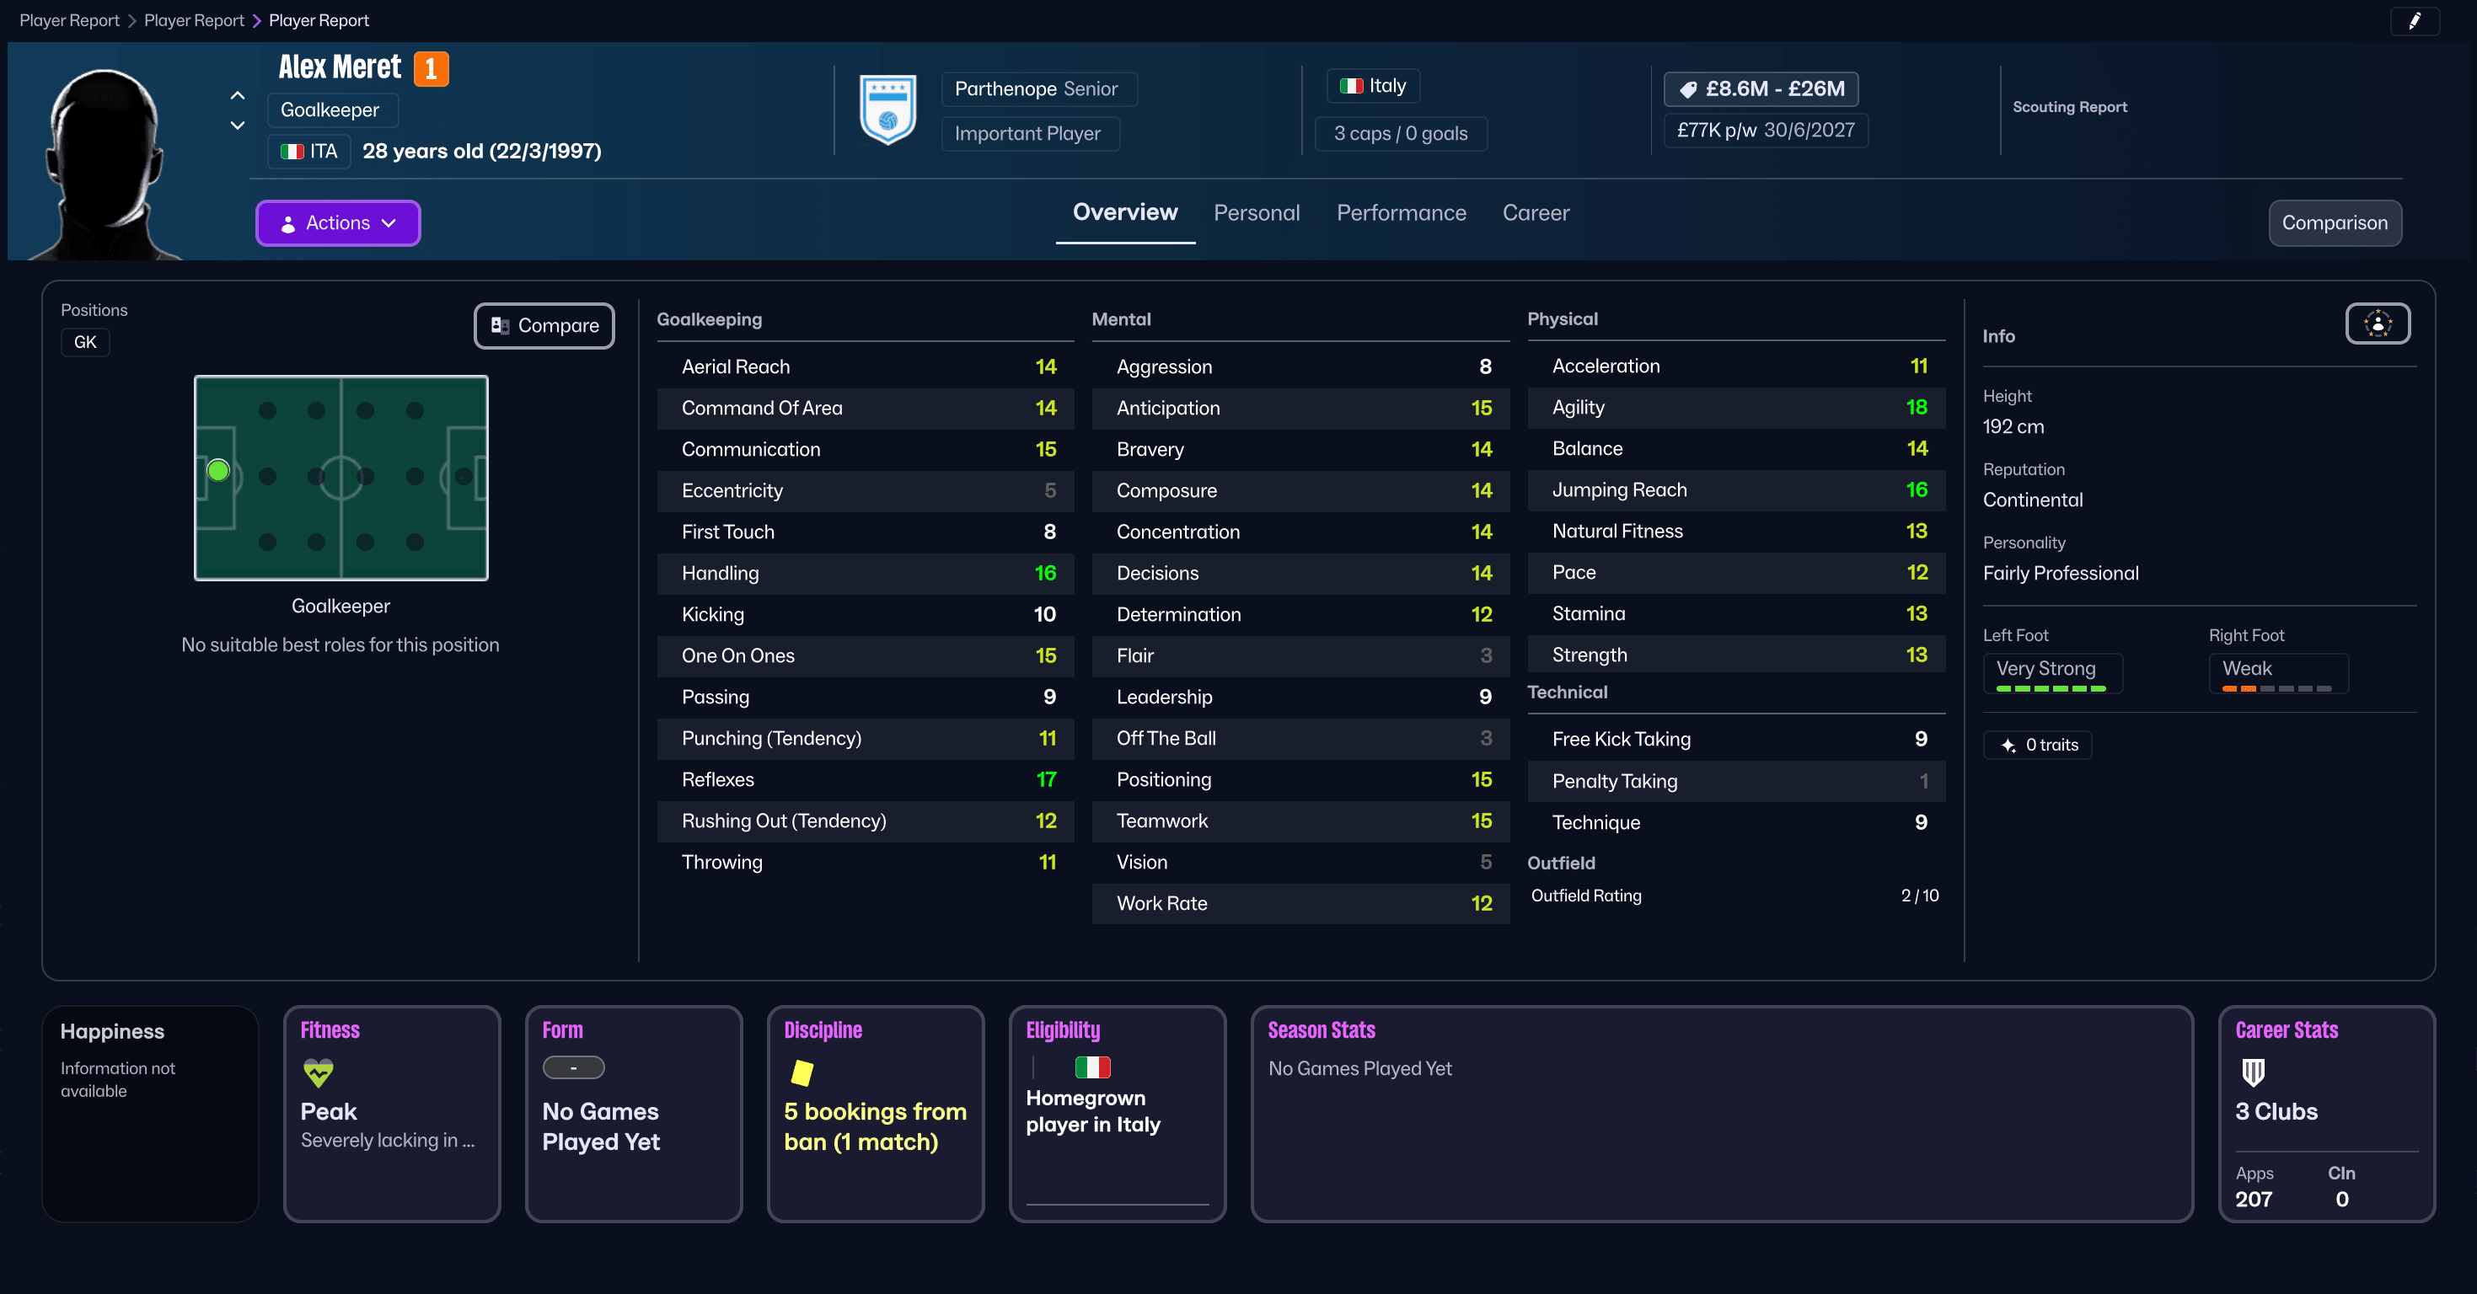Image resolution: width=2477 pixels, height=1294 pixels.
Task: Click the goalkeeper marker on the pitch diagram
Action: point(218,470)
